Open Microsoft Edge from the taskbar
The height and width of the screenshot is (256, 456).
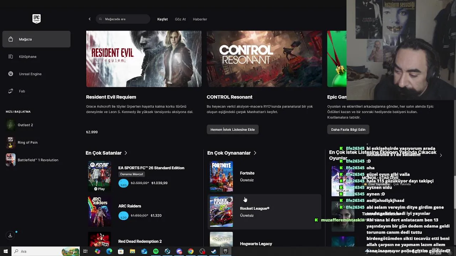(109, 251)
